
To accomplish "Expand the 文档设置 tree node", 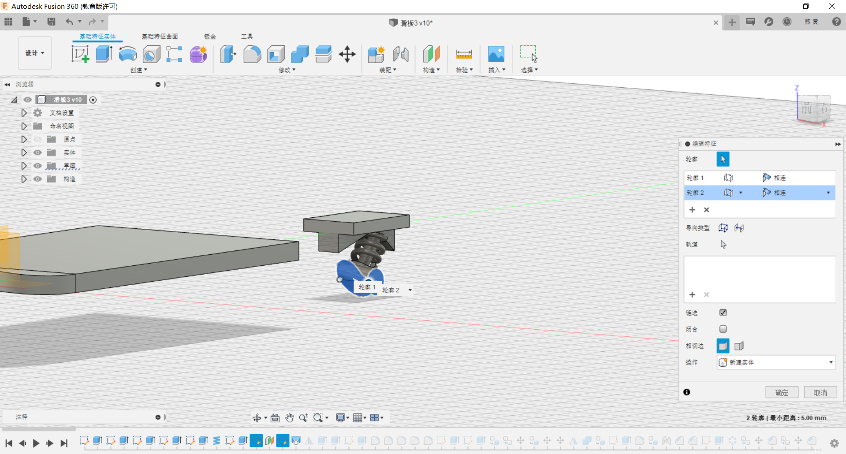I will [x=24, y=113].
